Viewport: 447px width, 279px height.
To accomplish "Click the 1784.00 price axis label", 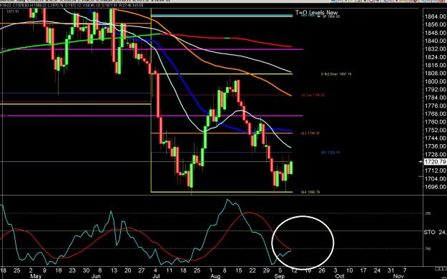I will pyautogui.click(x=436, y=98).
